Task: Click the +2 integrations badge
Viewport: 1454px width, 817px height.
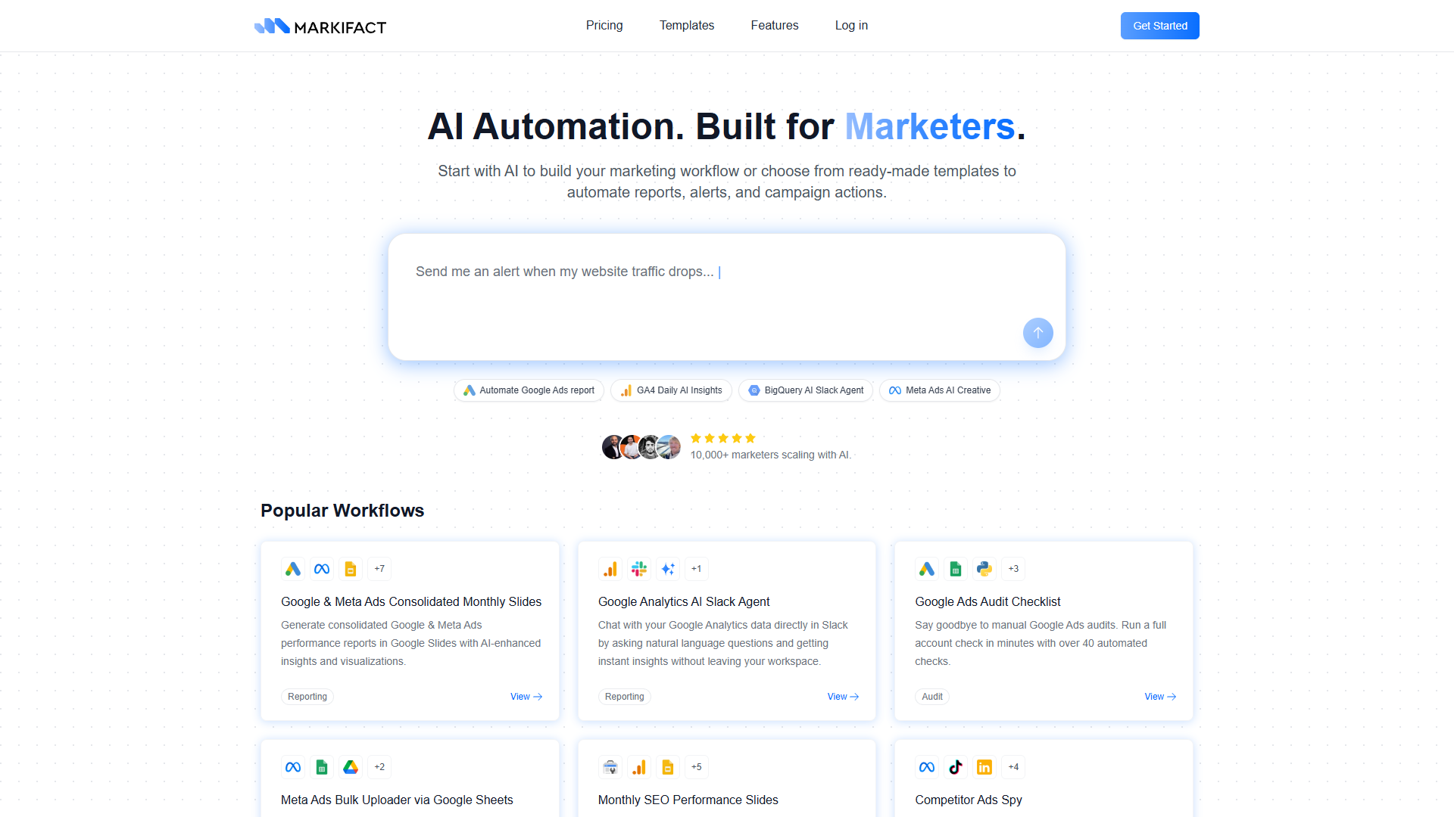Action: [379, 767]
